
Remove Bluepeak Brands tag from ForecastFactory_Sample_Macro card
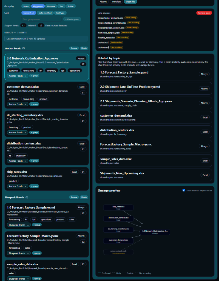28,253
